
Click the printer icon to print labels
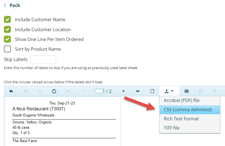tap(186, 91)
